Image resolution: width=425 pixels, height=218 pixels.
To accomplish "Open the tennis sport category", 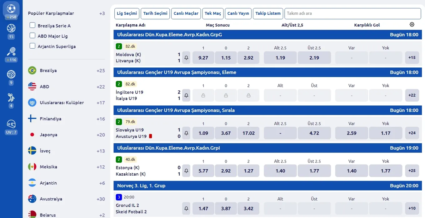I will 11,51.
